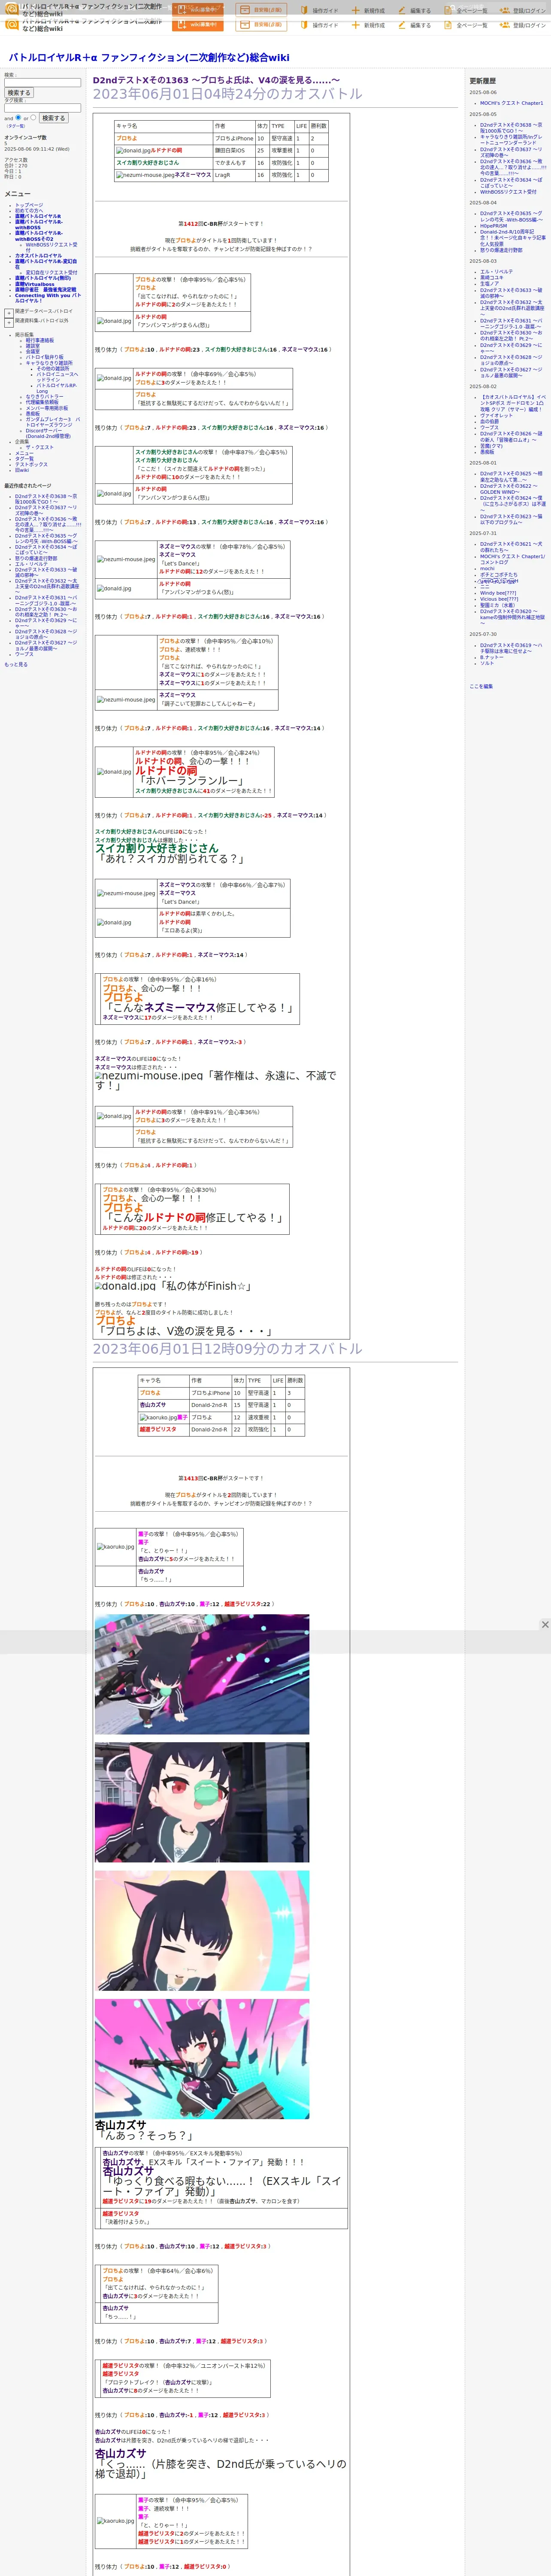This screenshot has width=551, height=2576.
Task: Open H0pePRiSM in update history
Action: click(493, 225)
